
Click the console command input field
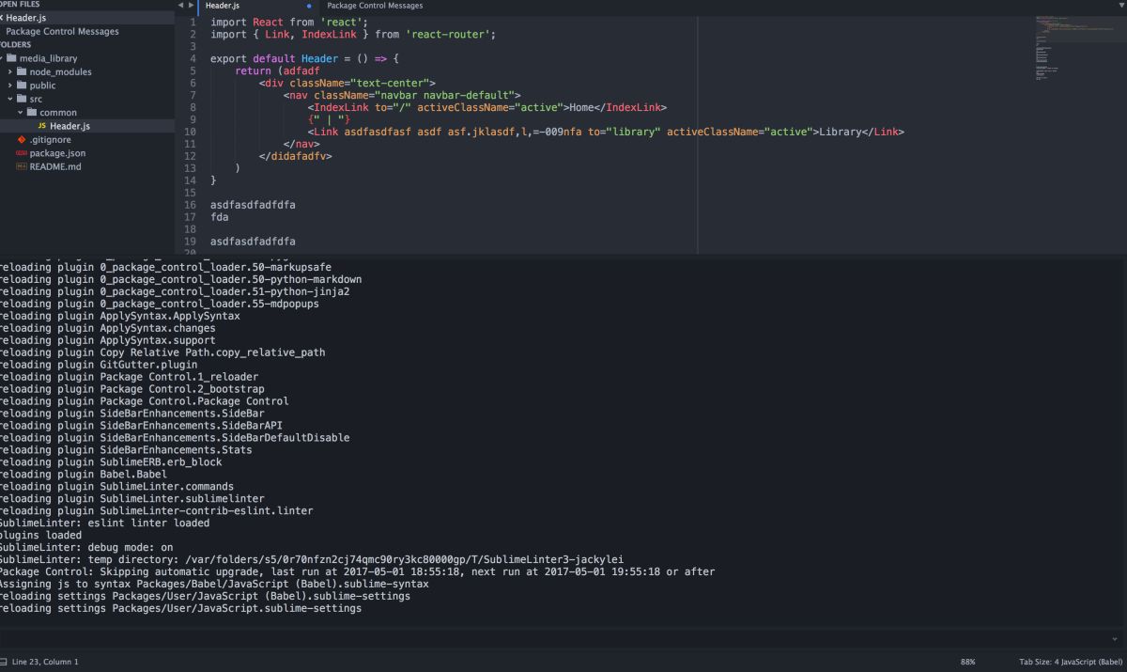554,638
